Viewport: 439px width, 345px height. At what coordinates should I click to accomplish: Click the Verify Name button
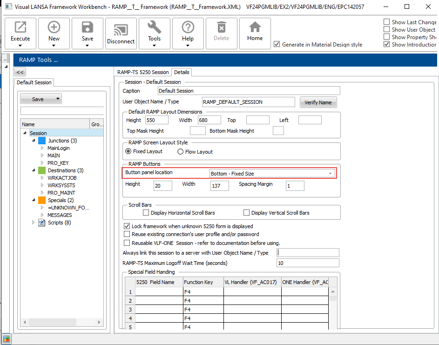(x=318, y=102)
